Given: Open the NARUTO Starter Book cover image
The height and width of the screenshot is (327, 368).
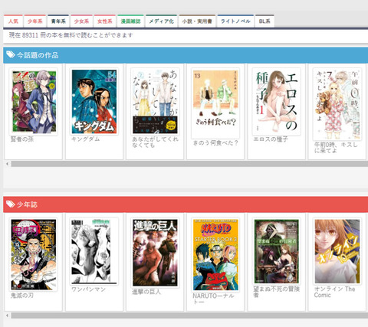Looking at the screenshot, I should point(215,254).
